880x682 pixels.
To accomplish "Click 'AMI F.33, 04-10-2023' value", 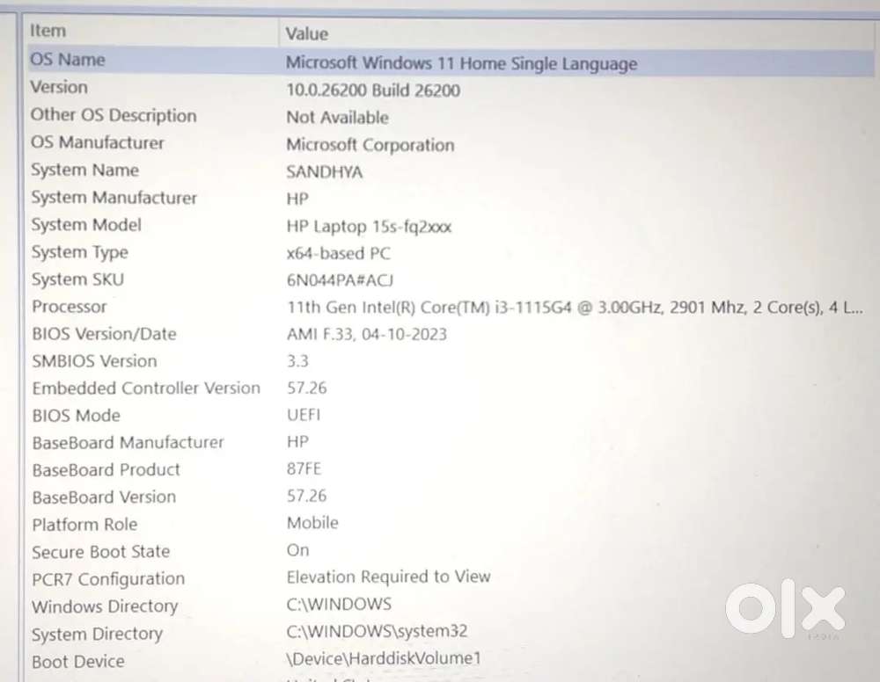I will pyautogui.click(x=367, y=335).
